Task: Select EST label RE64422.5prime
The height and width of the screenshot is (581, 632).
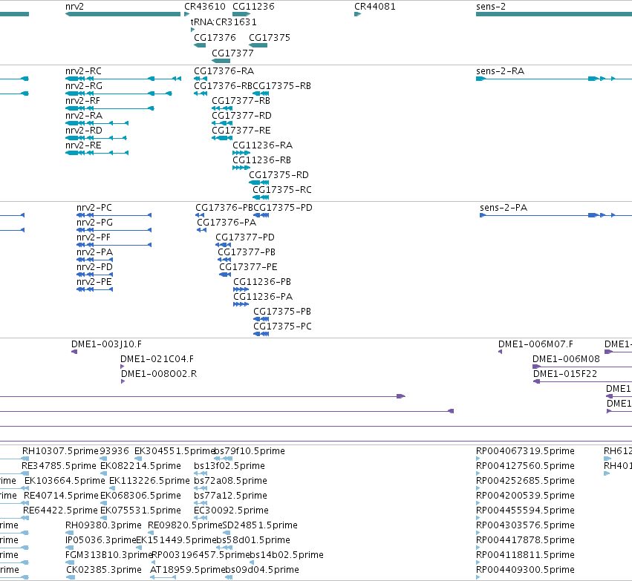Action: (x=60, y=511)
